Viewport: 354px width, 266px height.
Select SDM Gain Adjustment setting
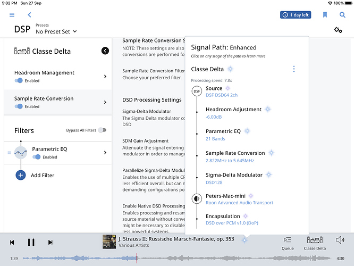click(x=146, y=141)
